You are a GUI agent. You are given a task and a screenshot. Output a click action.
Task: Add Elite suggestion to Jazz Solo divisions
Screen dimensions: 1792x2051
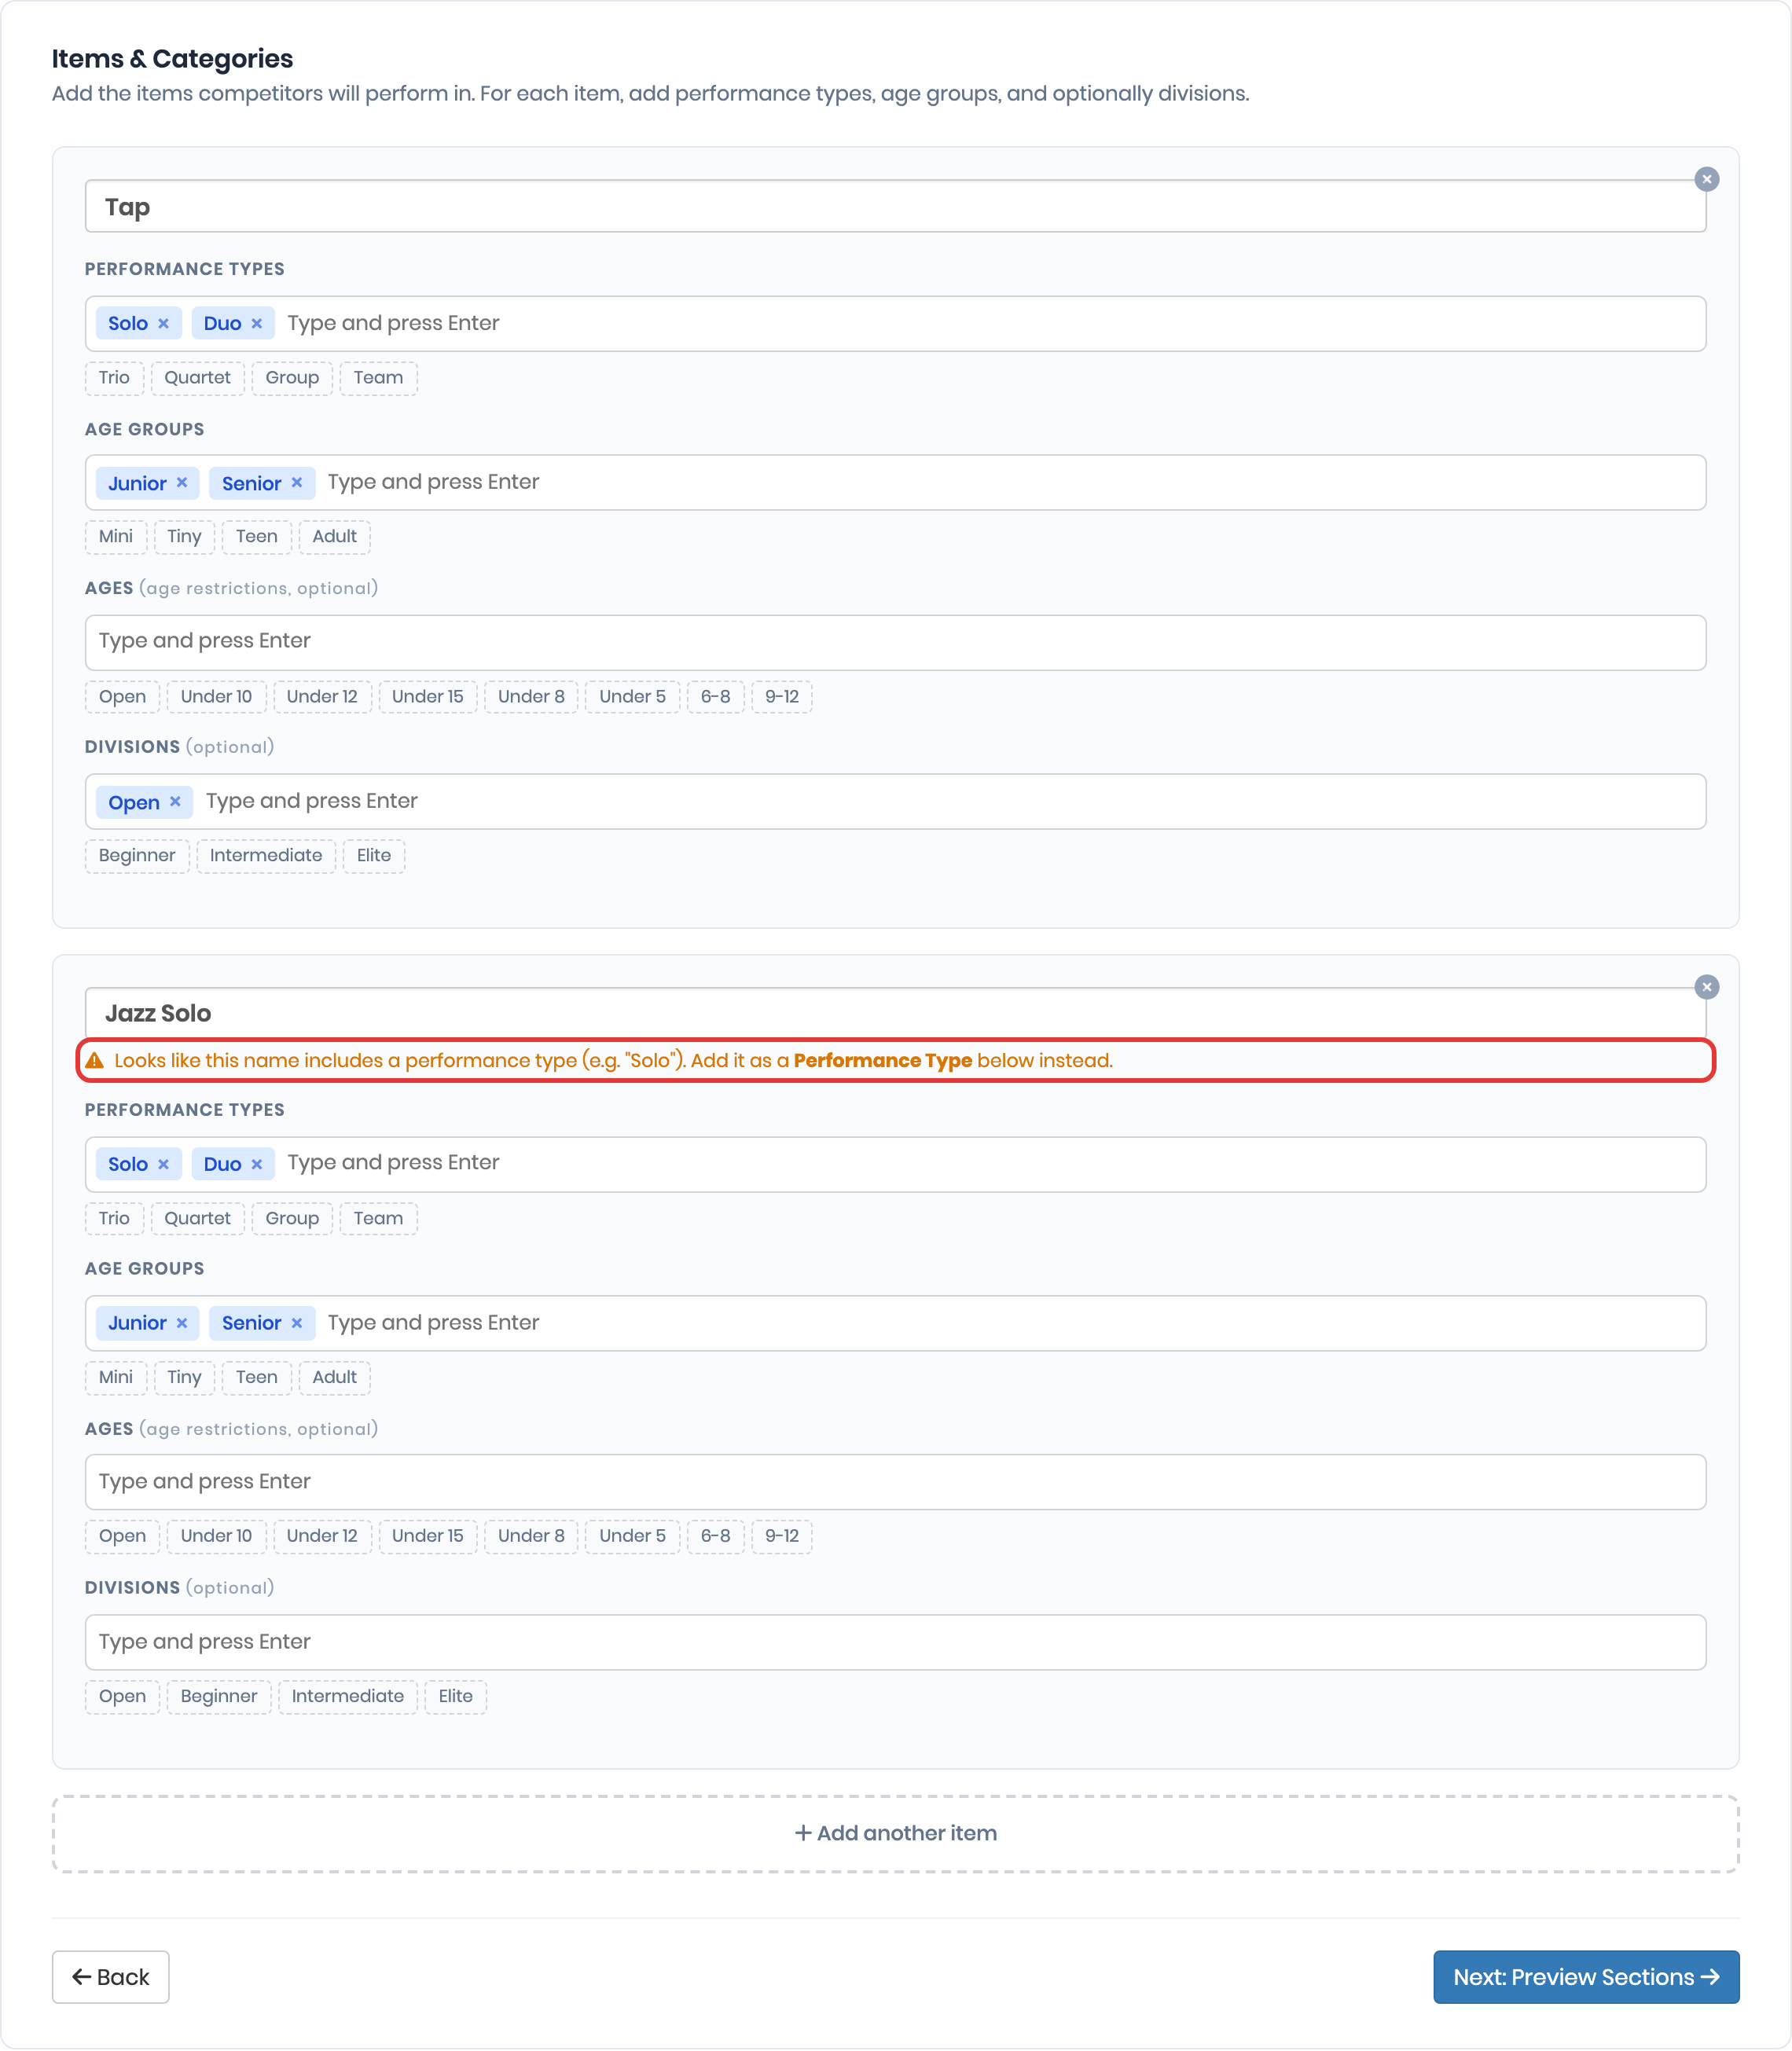pyautogui.click(x=455, y=1697)
